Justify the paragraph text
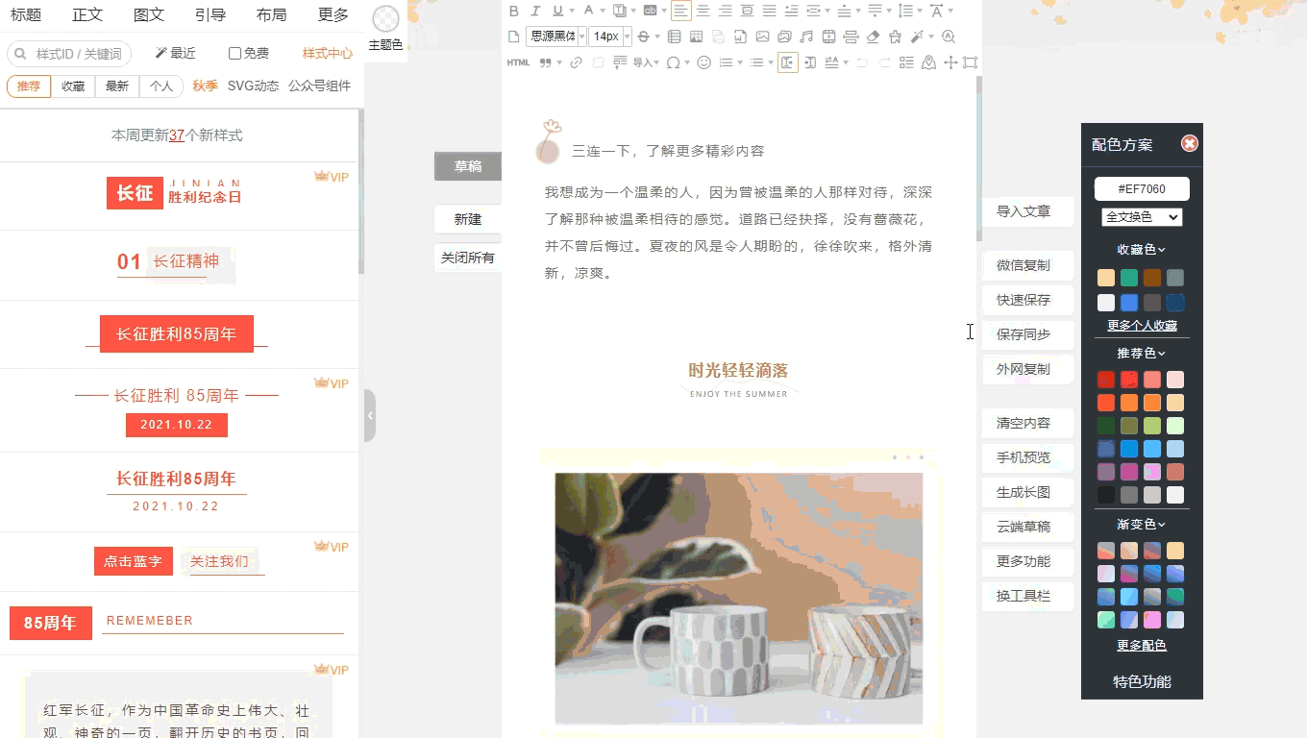Image resolution: width=1307 pixels, height=738 pixels. [x=769, y=11]
